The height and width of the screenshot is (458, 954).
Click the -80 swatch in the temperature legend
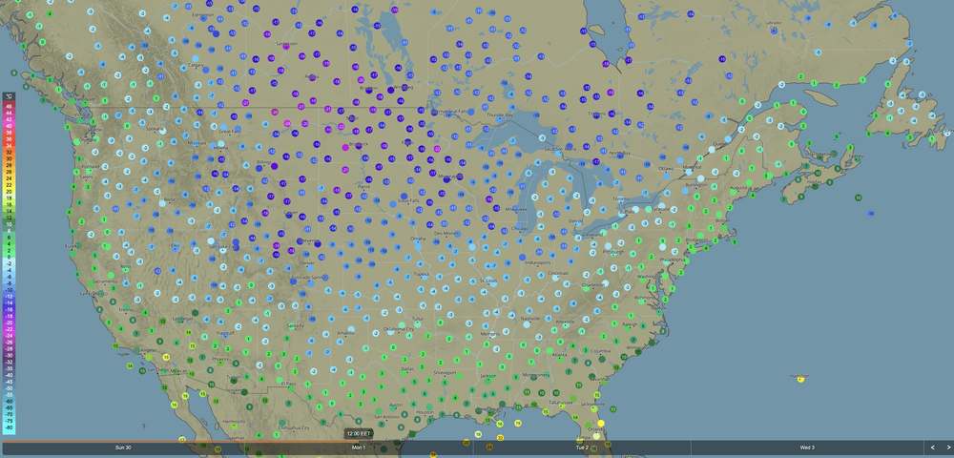[x=10, y=428]
